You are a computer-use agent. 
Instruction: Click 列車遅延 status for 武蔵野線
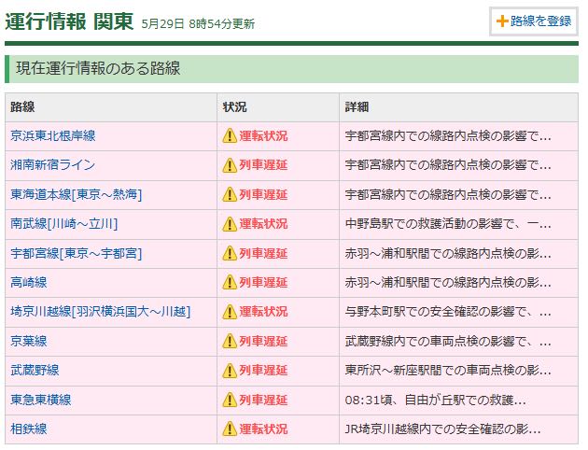(263, 371)
